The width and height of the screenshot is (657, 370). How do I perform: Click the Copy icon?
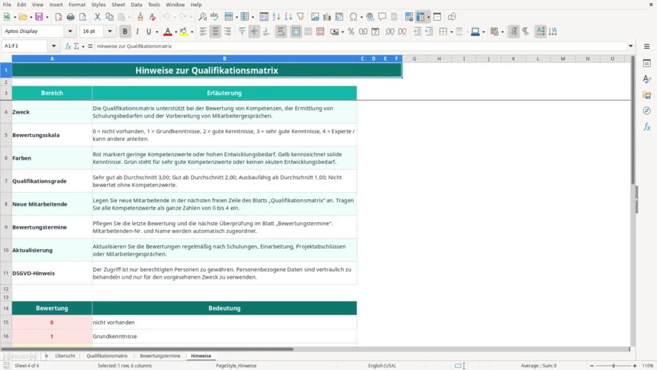click(x=109, y=17)
